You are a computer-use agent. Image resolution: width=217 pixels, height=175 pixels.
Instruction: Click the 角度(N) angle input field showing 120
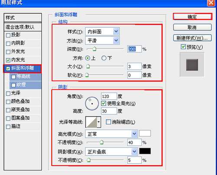[x=109, y=96]
